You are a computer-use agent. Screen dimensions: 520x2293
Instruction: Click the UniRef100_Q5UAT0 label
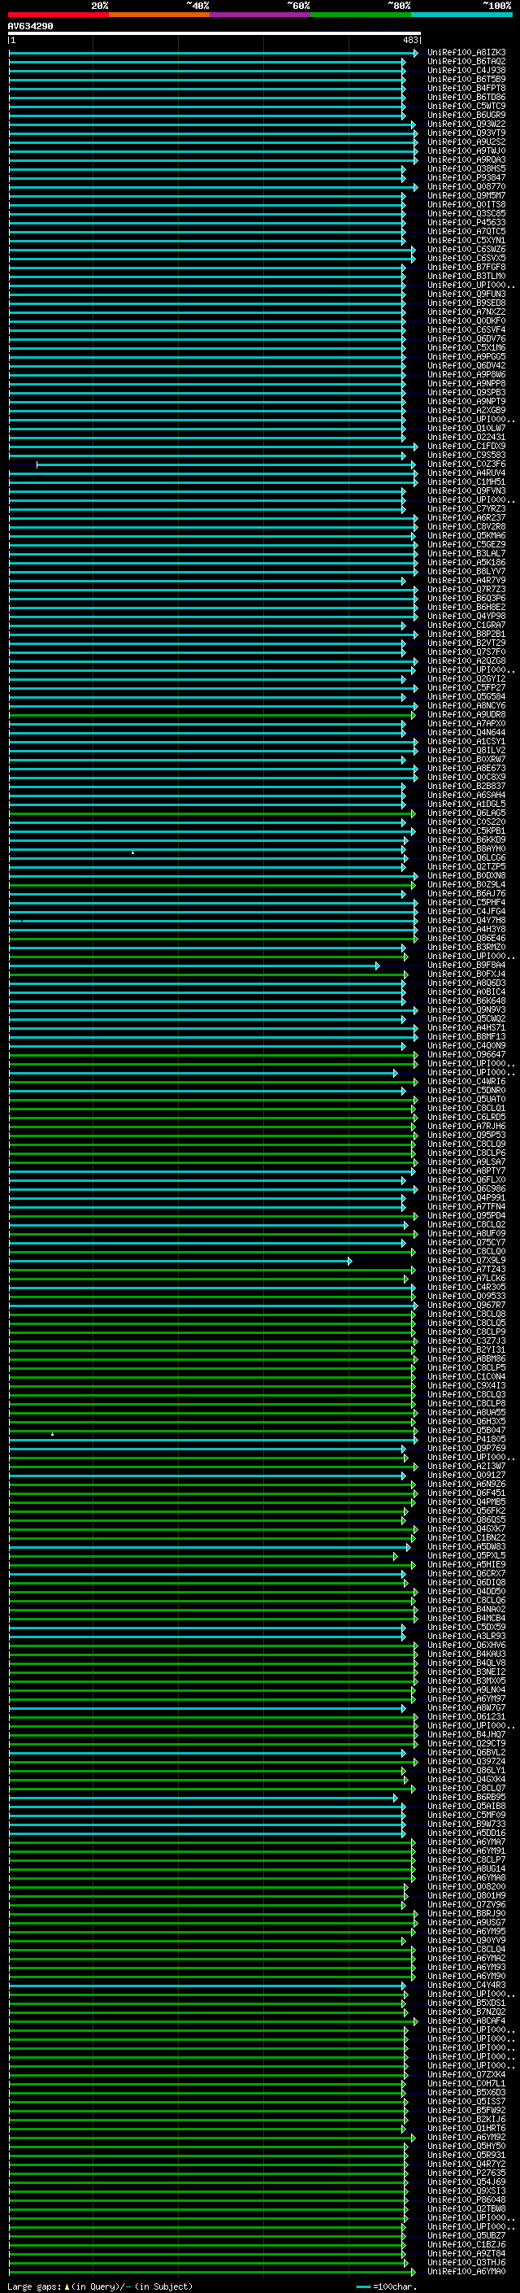(x=466, y=1100)
